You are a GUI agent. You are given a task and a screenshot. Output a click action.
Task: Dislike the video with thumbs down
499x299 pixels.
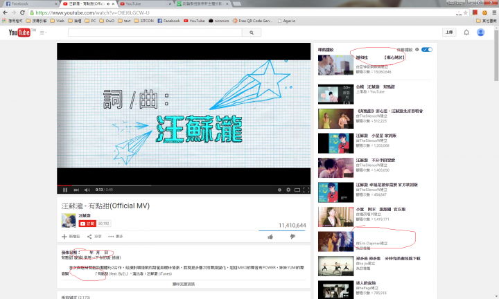coord(292,237)
